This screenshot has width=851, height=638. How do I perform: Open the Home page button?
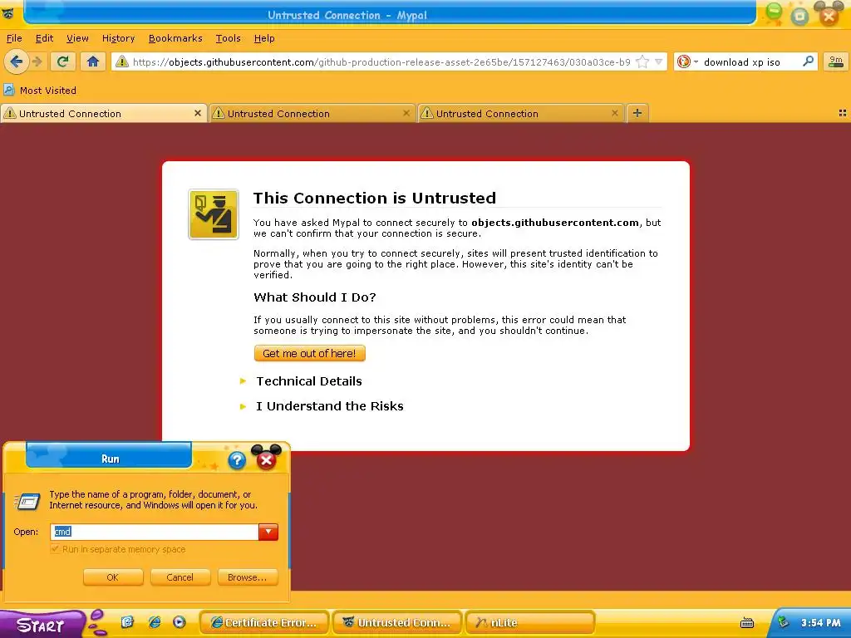click(x=93, y=61)
